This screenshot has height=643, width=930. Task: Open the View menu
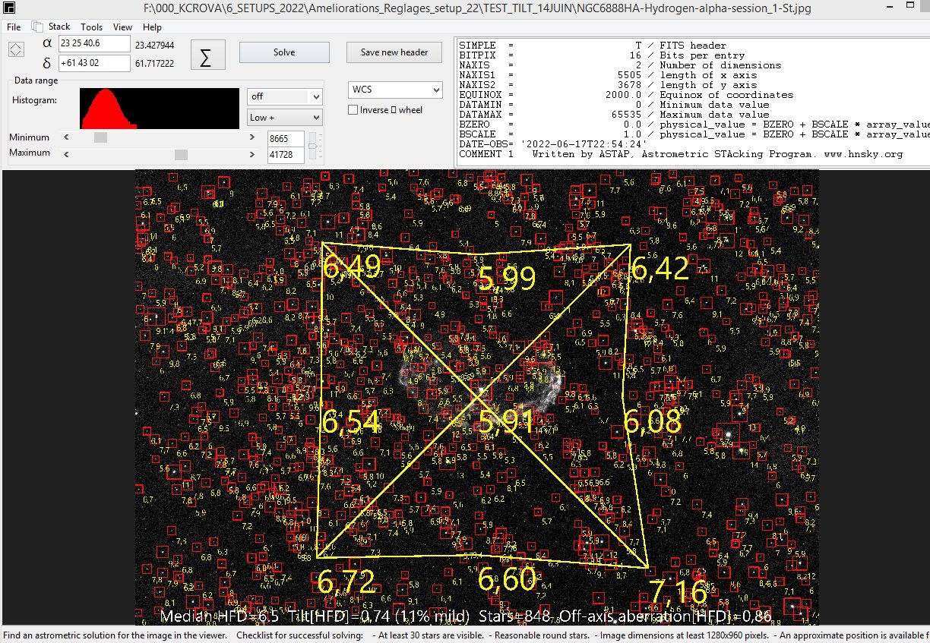(x=122, y=27)
